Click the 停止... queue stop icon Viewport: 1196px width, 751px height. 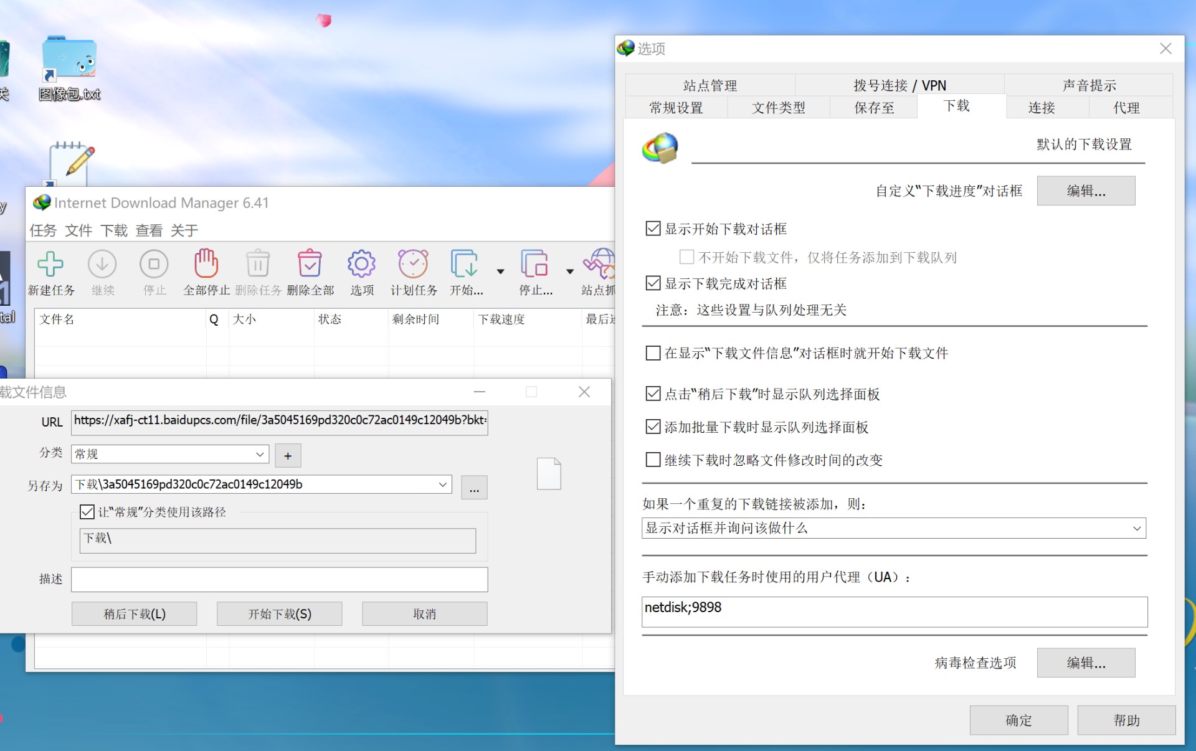point(534,264)
